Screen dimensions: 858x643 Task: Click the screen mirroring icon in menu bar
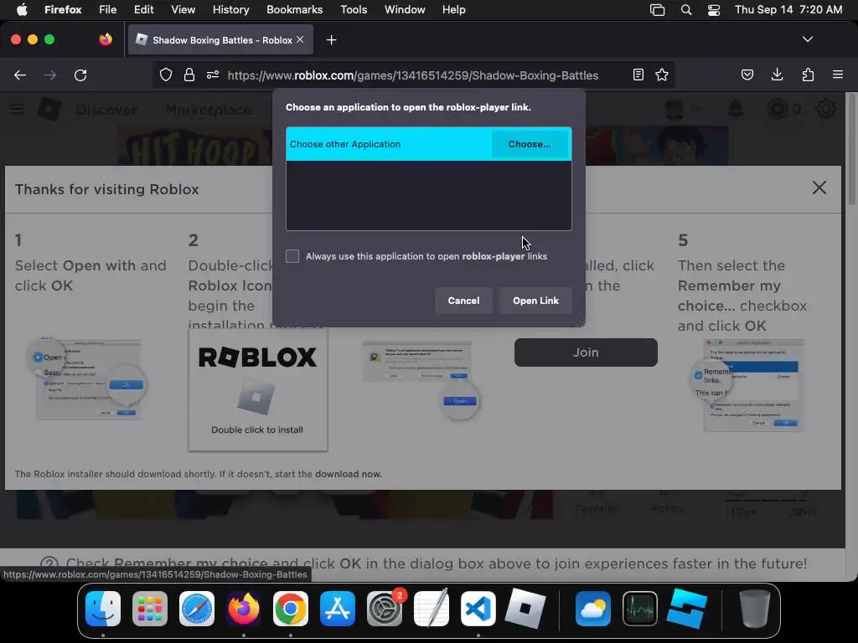(657, 10)
